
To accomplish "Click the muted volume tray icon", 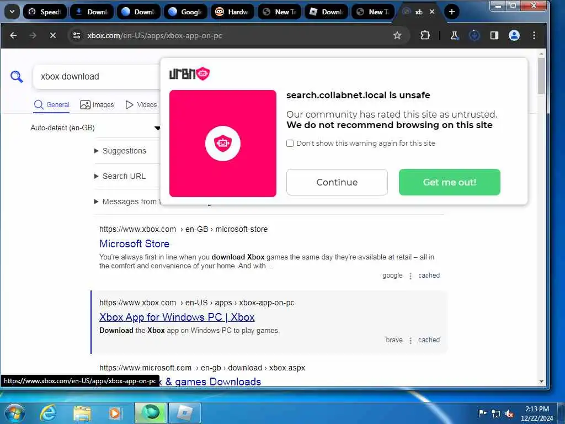I will point(509,414).
